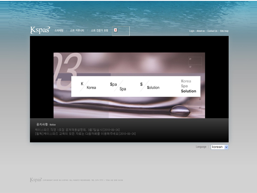Open the 스파 전문가 포럼 menu
The height and width of the screenshot is (193, 257).
(99, 31)
